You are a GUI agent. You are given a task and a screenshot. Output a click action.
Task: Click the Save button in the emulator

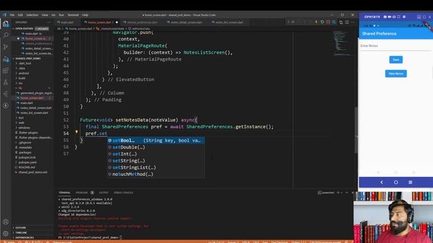click(396, 60)
